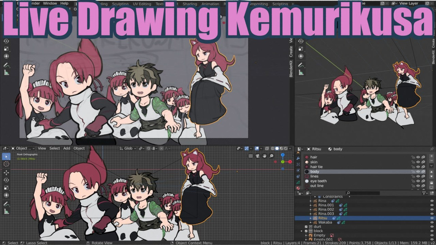
Task: Toggle X-ray in bottom viewport header
Action: pos(267,148)
